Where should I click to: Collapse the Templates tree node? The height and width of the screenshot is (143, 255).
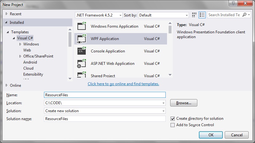pyautogui.click(x=8, y=32)
